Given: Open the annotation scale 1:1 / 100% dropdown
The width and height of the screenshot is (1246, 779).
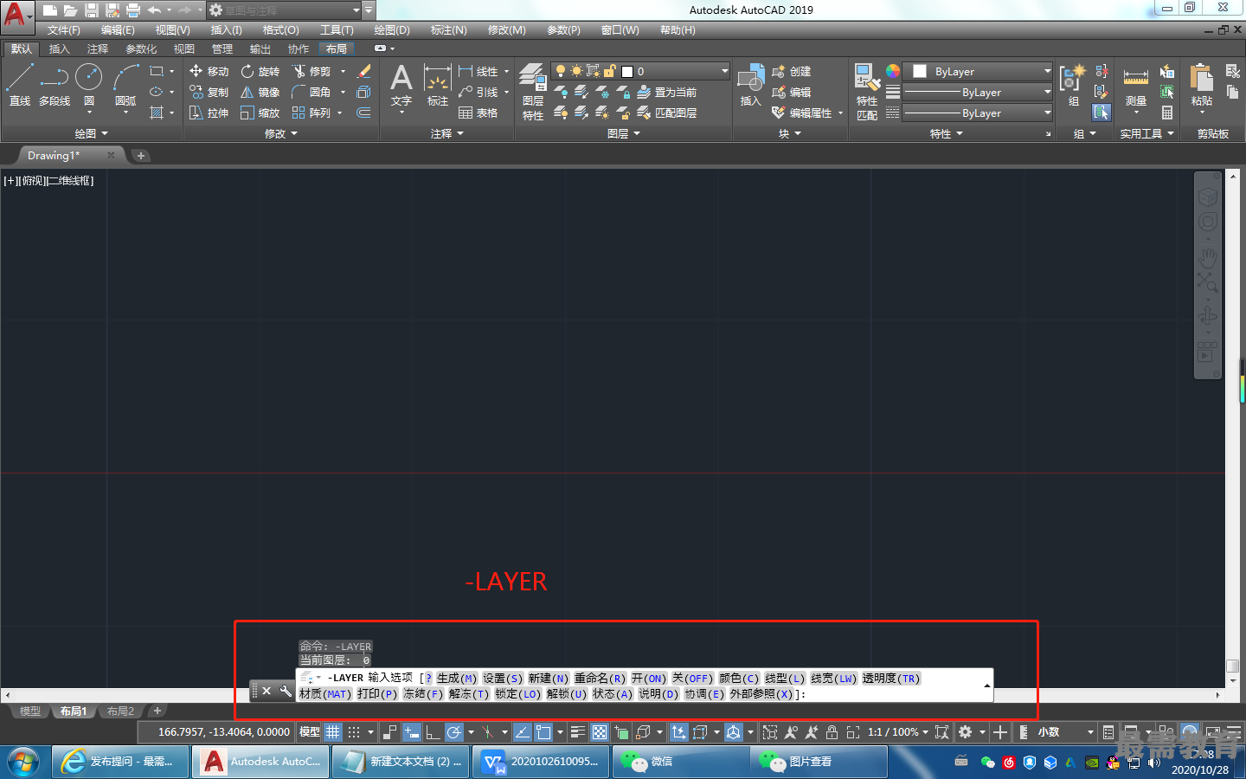Looking at the screenshot, I should pos(898,732).
